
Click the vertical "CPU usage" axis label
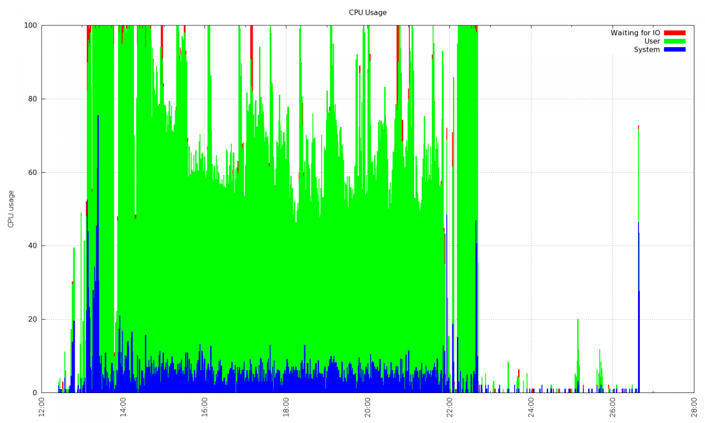11,209
